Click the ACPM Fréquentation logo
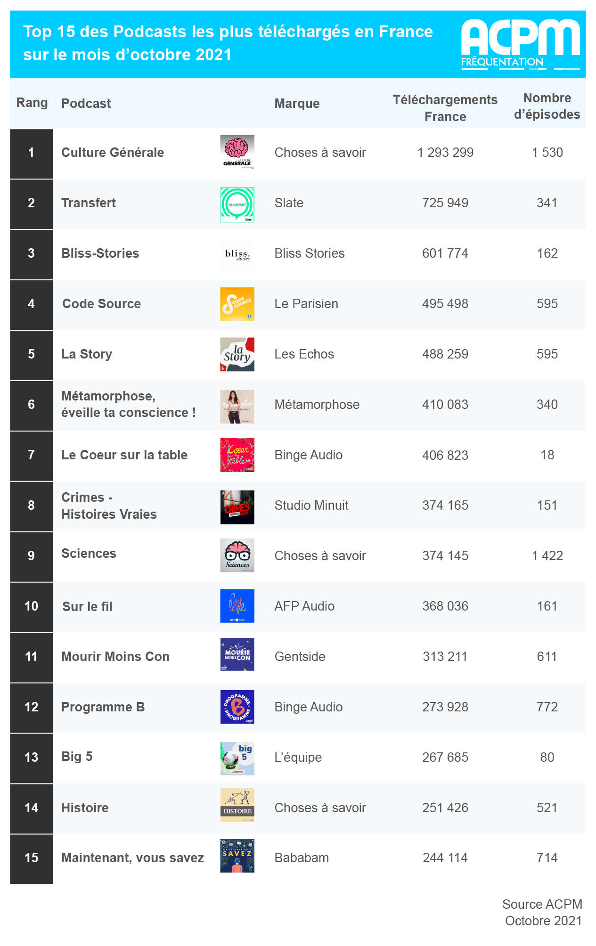The image size is (596, 946). pos(520,44)
